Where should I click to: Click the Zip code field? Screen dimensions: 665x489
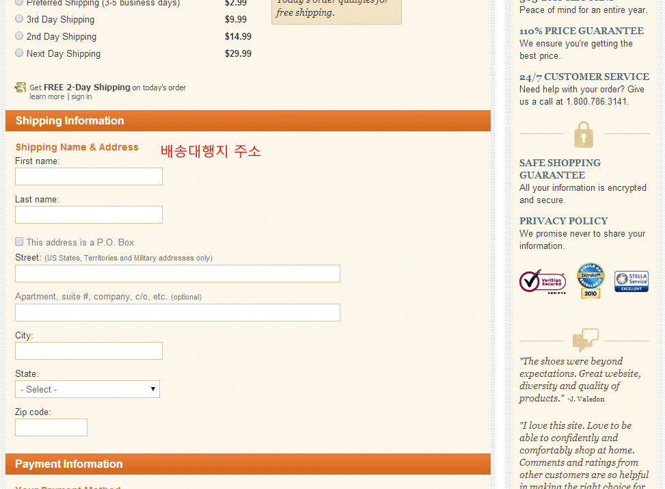click(x=51, y=427)
